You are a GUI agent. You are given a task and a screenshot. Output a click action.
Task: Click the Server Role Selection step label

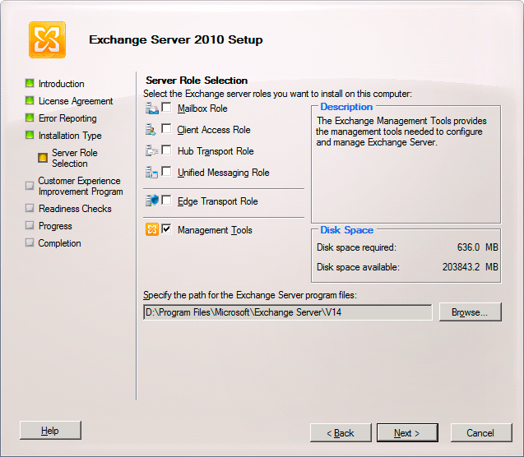click(75, 158)
